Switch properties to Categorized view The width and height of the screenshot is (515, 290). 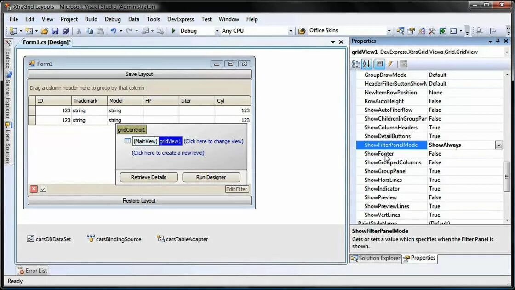point(356,64)
